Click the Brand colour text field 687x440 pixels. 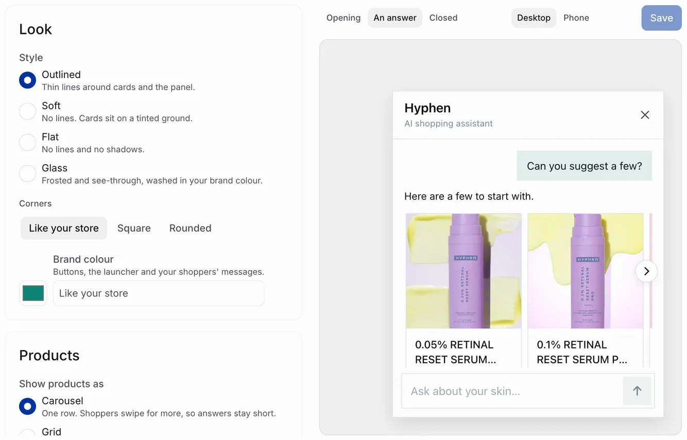(x=159, y=293)
